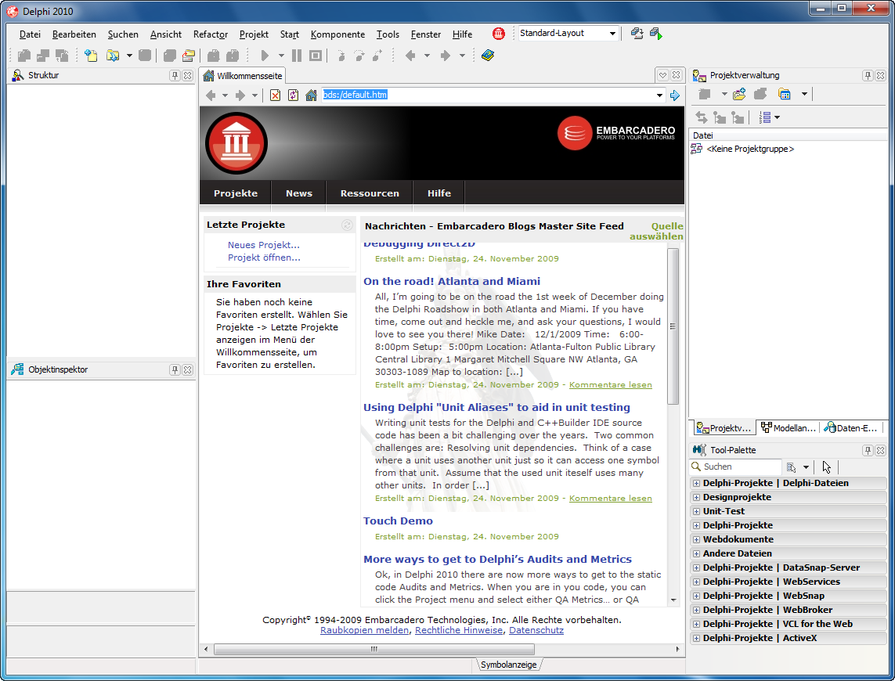Click the Open file folder icon
Image resolution: width=895 pixels, height=681 pixels.
click(x=113, y=56)
